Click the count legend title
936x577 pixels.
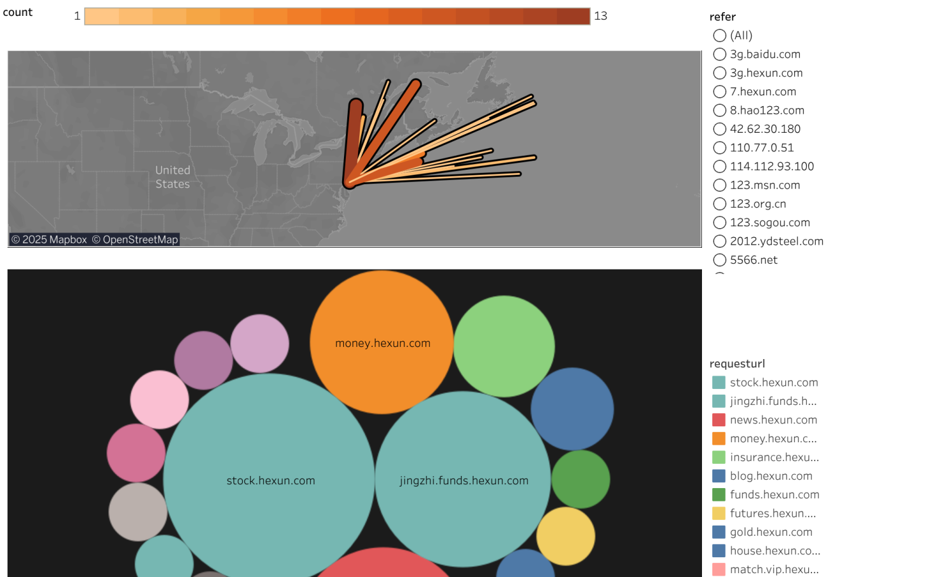18,12
